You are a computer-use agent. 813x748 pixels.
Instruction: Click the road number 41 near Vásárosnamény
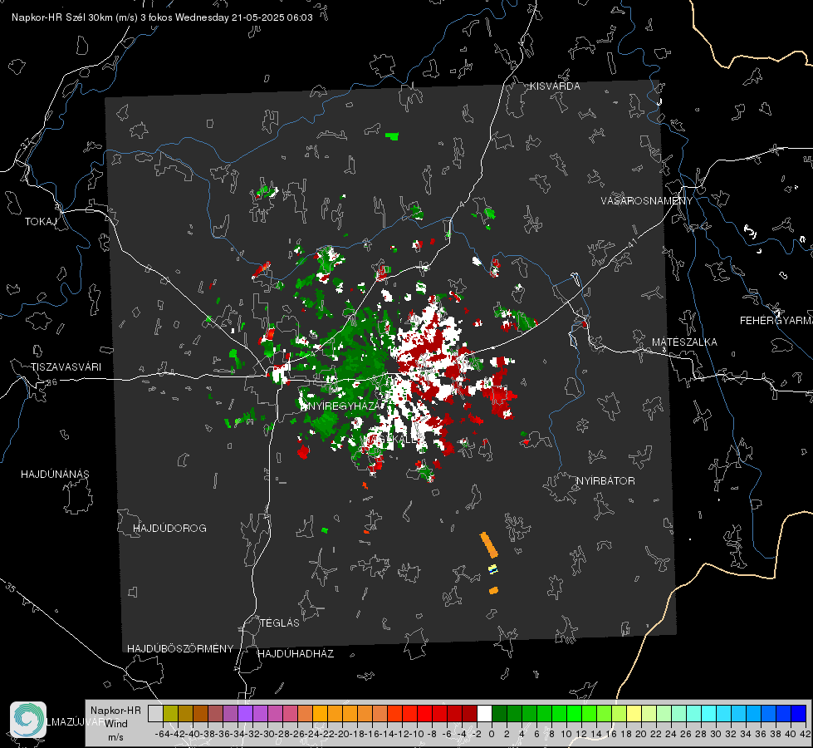pos(632,243)
